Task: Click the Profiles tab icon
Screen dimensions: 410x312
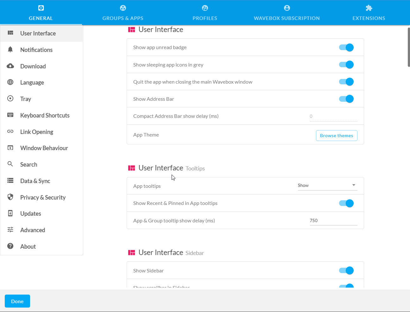Action: pyautogui.click(x=205, y=8)
